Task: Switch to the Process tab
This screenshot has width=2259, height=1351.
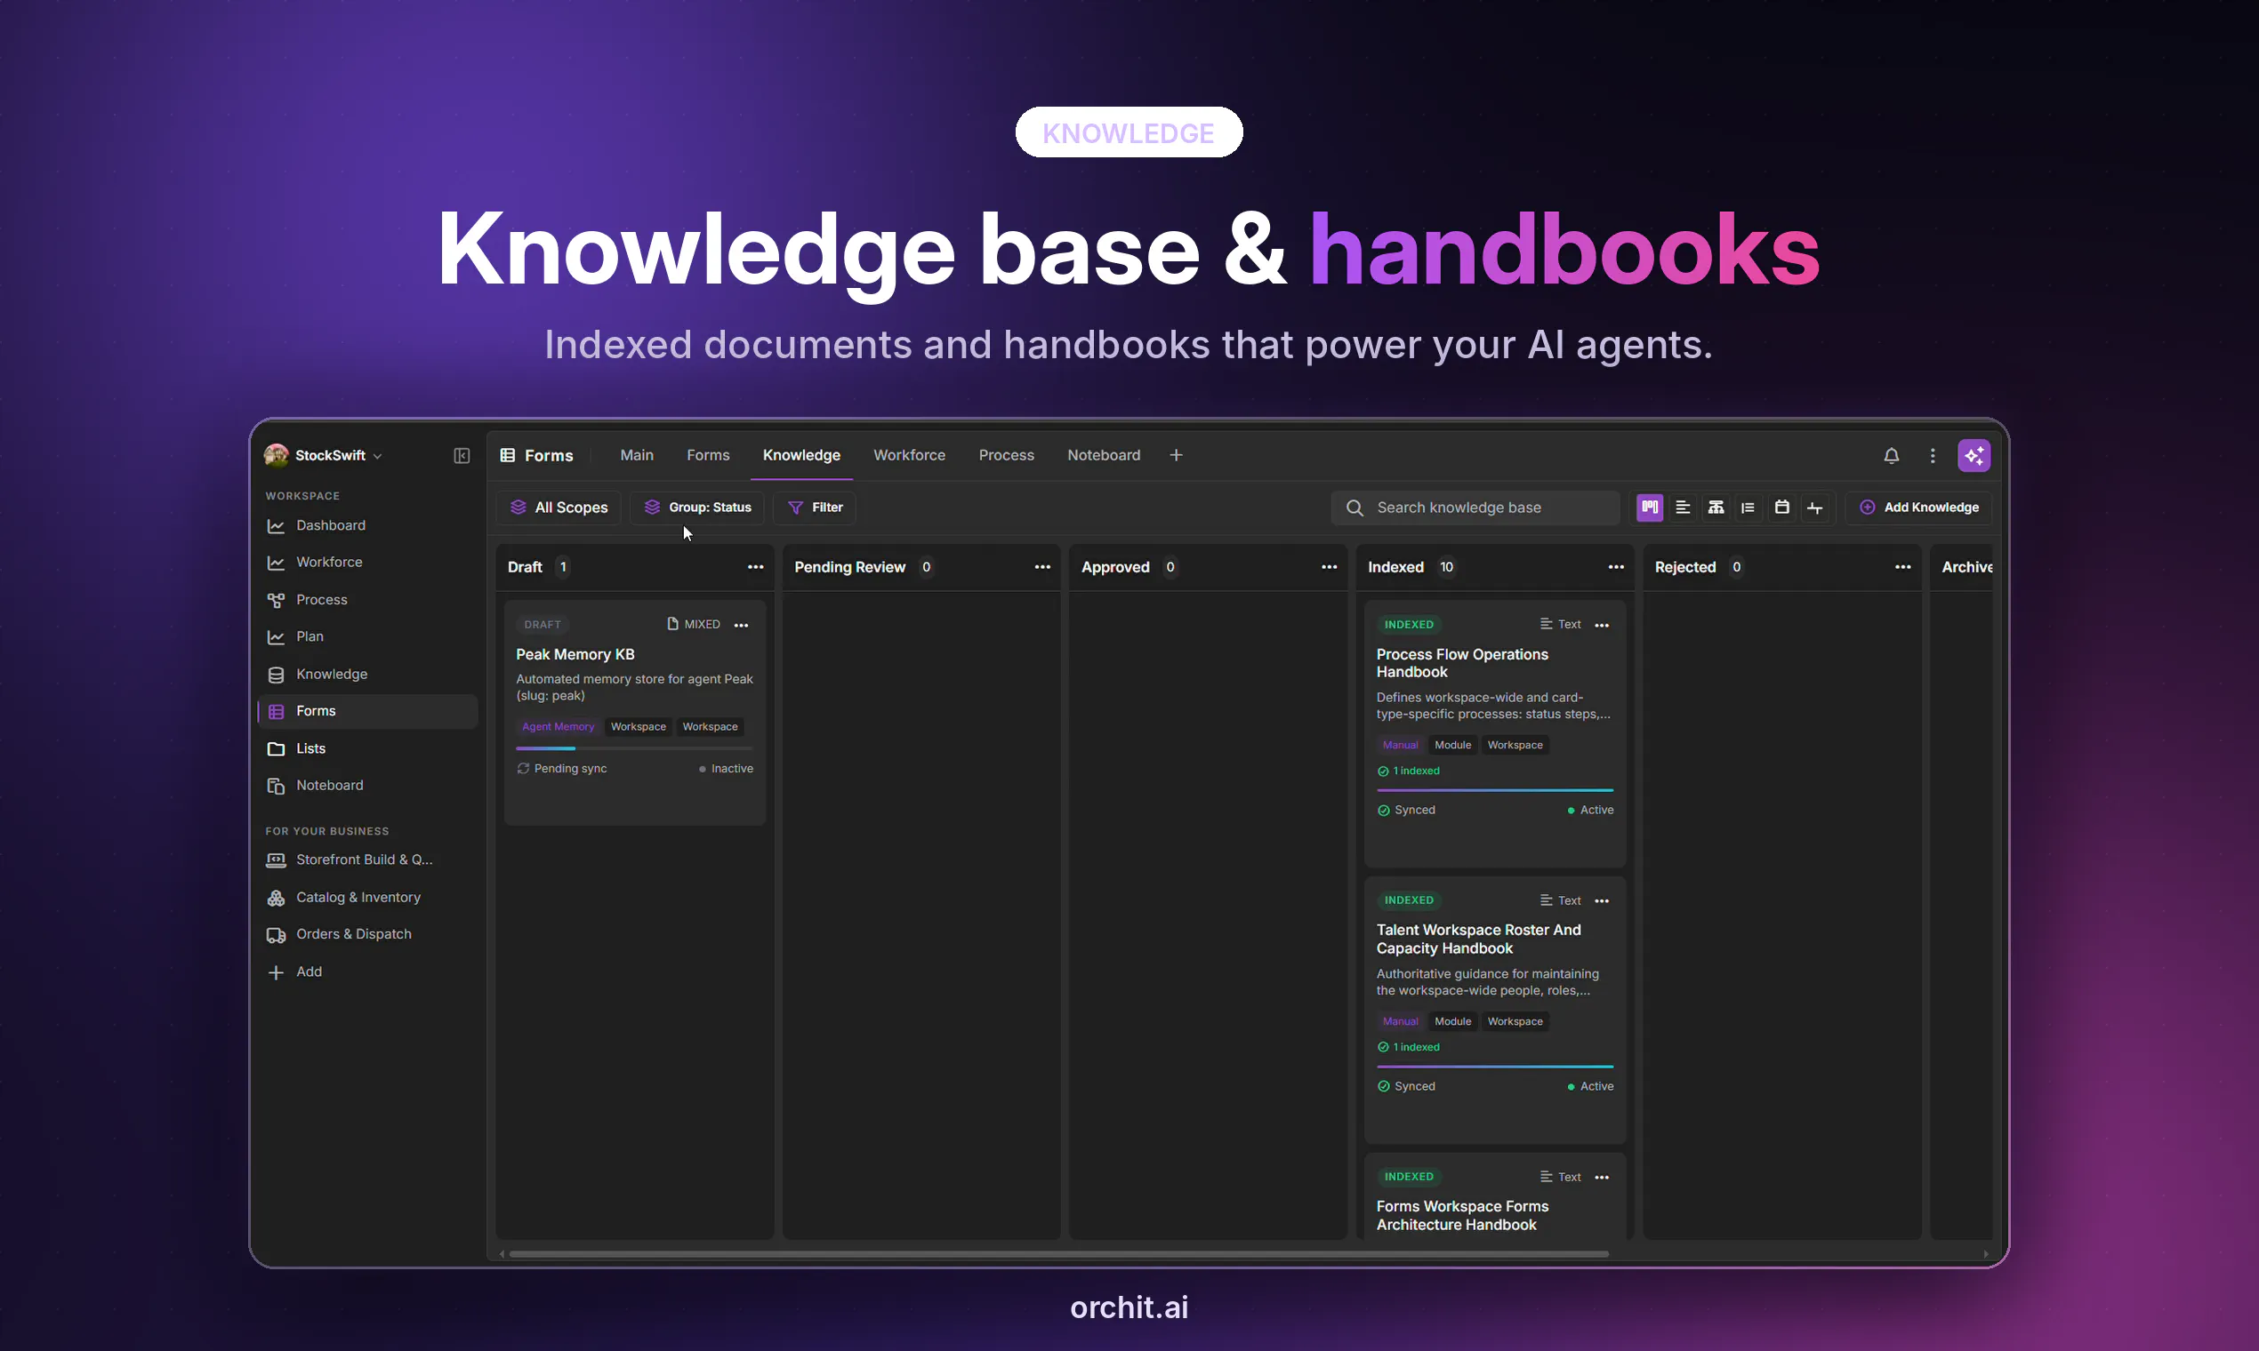Action: [x=1007, y=455]
